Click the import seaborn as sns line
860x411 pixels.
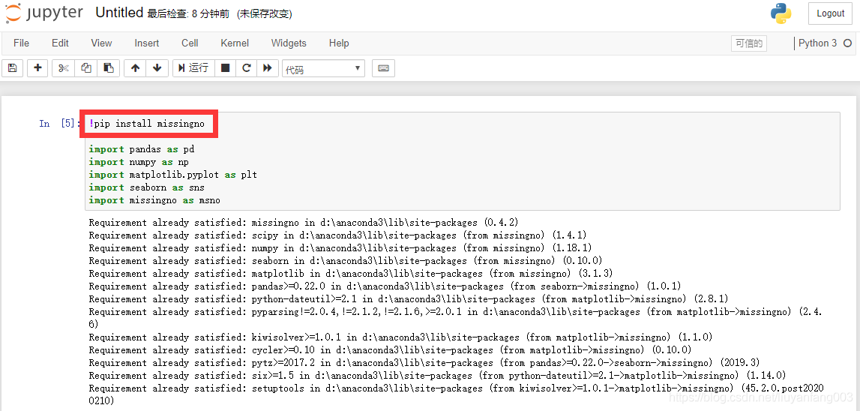click(146, 187)
